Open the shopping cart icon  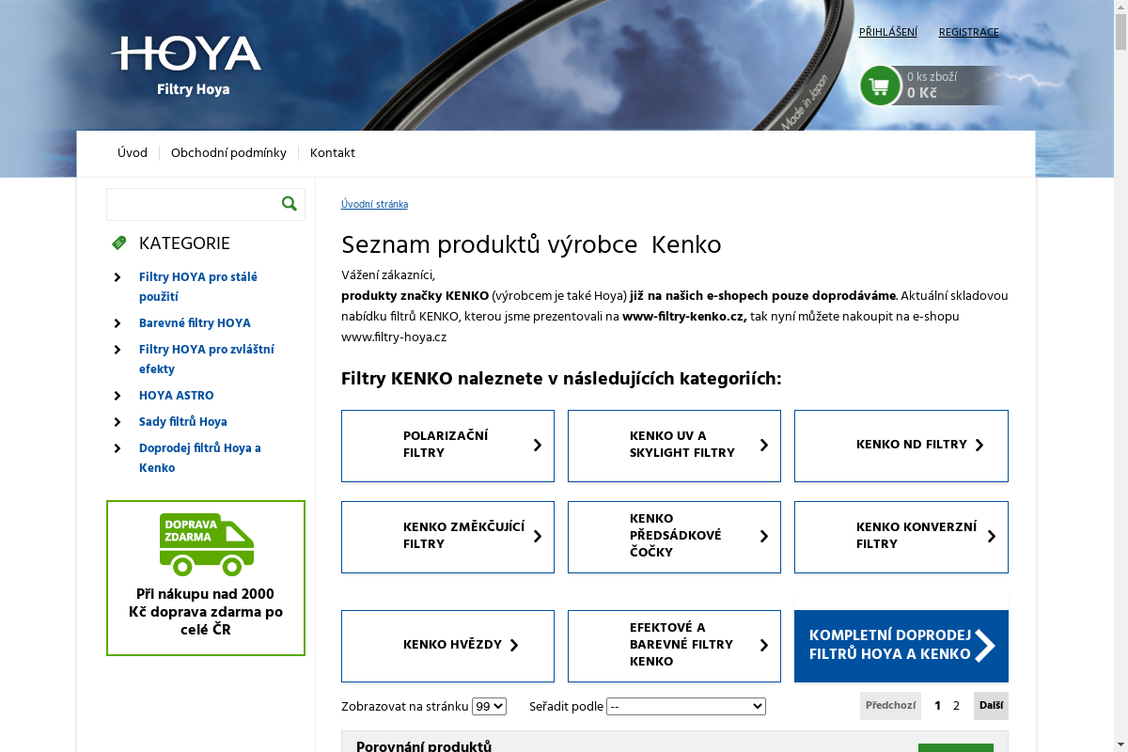click(x=880, y=86)
